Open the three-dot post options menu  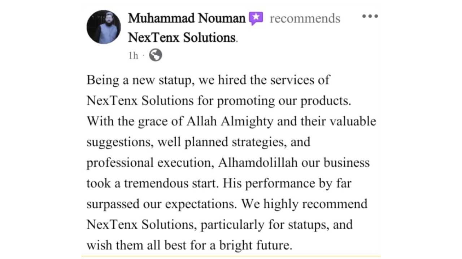[370, 17]
